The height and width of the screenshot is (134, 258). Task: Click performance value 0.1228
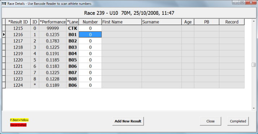tap(53, 79)
